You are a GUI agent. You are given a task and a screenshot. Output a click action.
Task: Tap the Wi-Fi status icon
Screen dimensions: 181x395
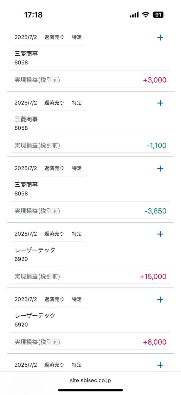(x=145, y=15)
